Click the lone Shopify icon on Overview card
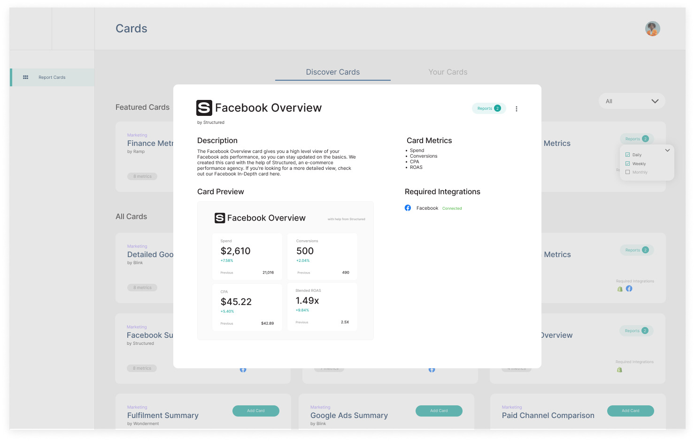 (619, 370)
